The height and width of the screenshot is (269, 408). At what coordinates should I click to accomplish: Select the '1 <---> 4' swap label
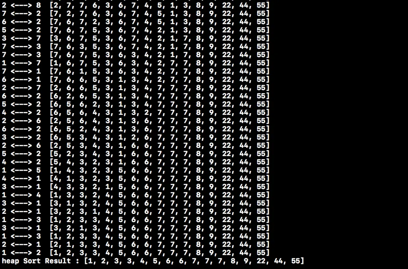(x=21, y=195)
